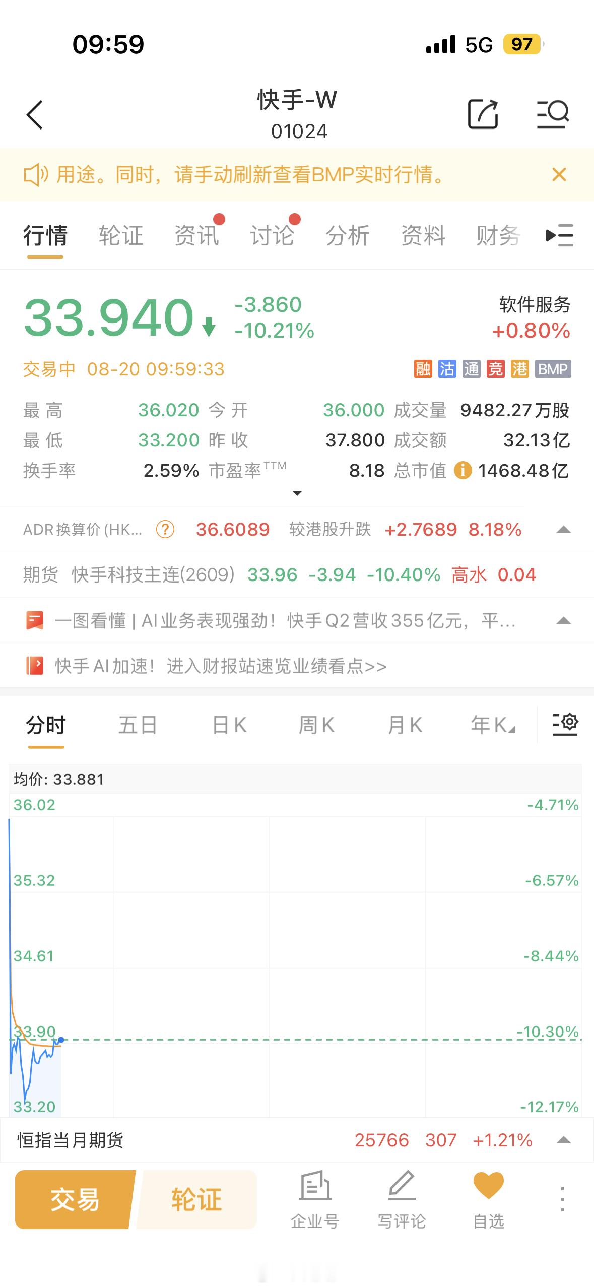Tap the red 一图看懂 news icon
The width and height of the screenshot is (594, 1288).
(35, 621)
